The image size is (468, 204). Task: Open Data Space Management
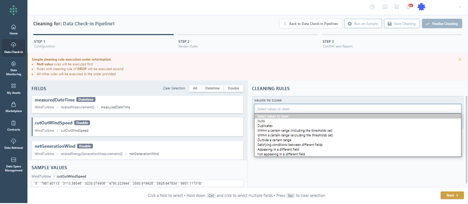13,164
